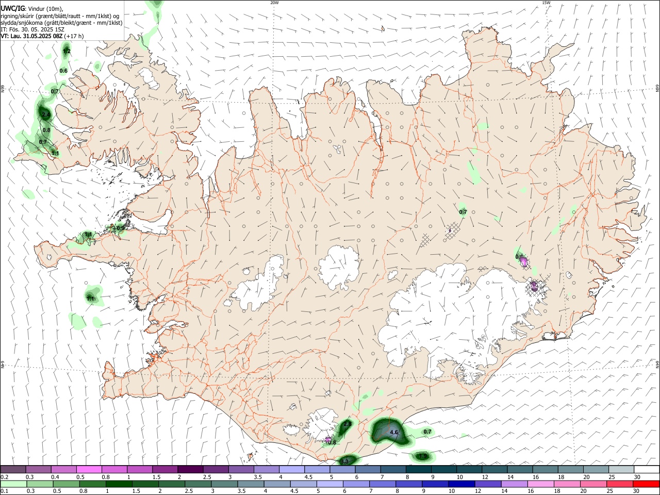Click the '20W' longitude label

coord(274,3)
